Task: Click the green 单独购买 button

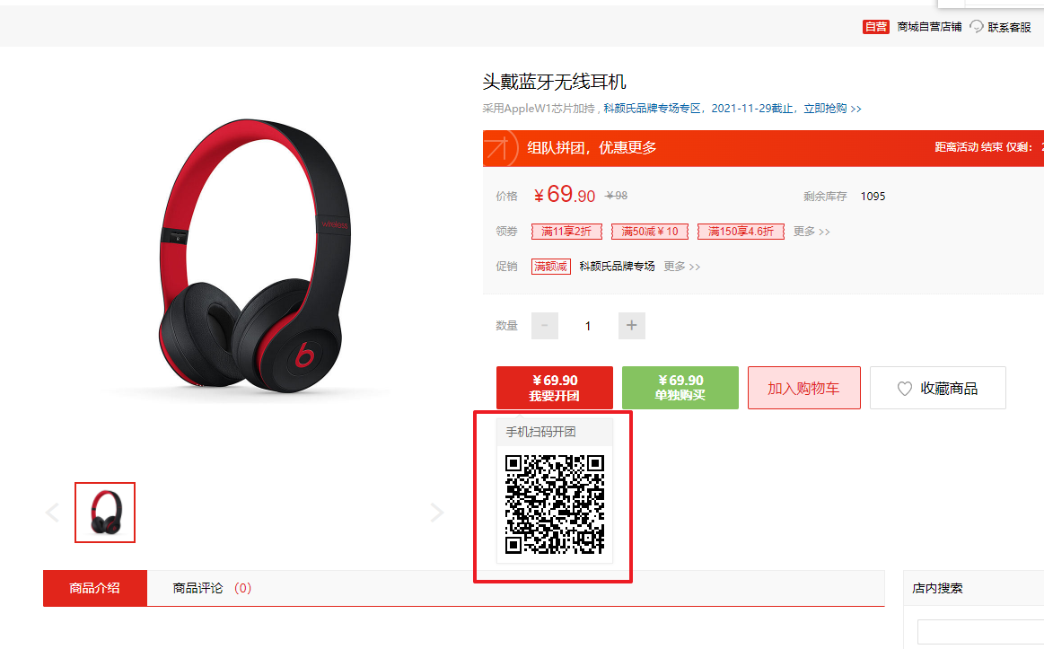Action: point(680,388)
